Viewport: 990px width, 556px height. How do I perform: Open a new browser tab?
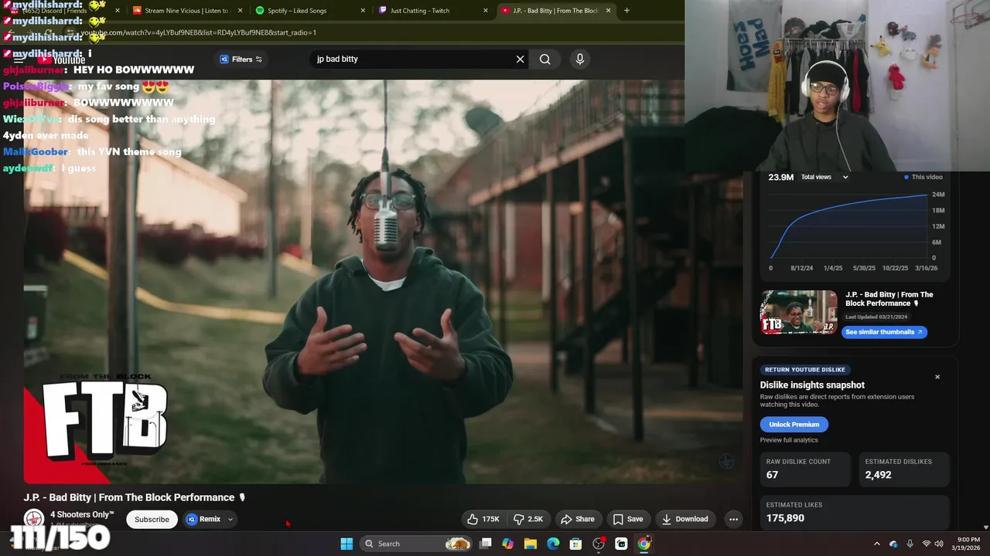(x=626, y=11)
